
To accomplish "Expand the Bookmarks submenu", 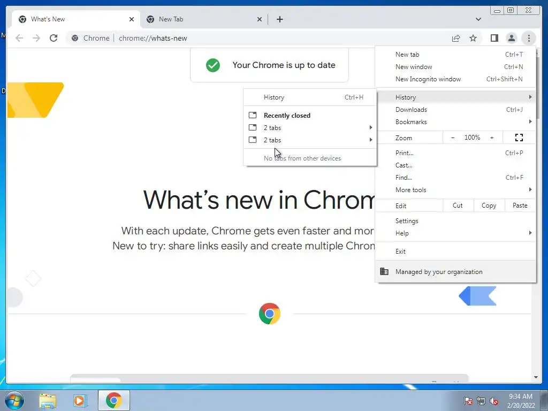I will click(456, 122).
